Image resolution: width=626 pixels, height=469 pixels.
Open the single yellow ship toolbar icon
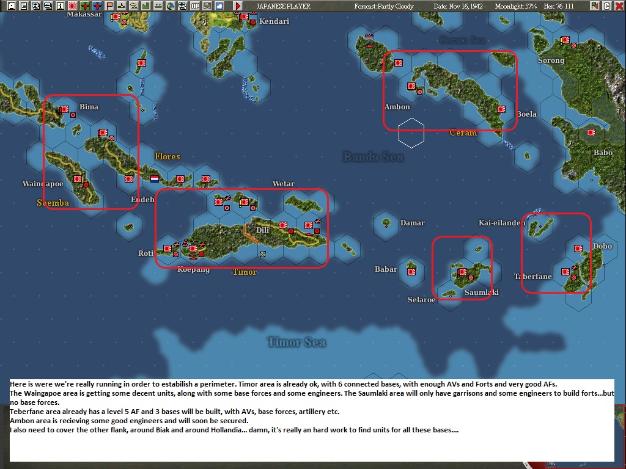(122, 6)
